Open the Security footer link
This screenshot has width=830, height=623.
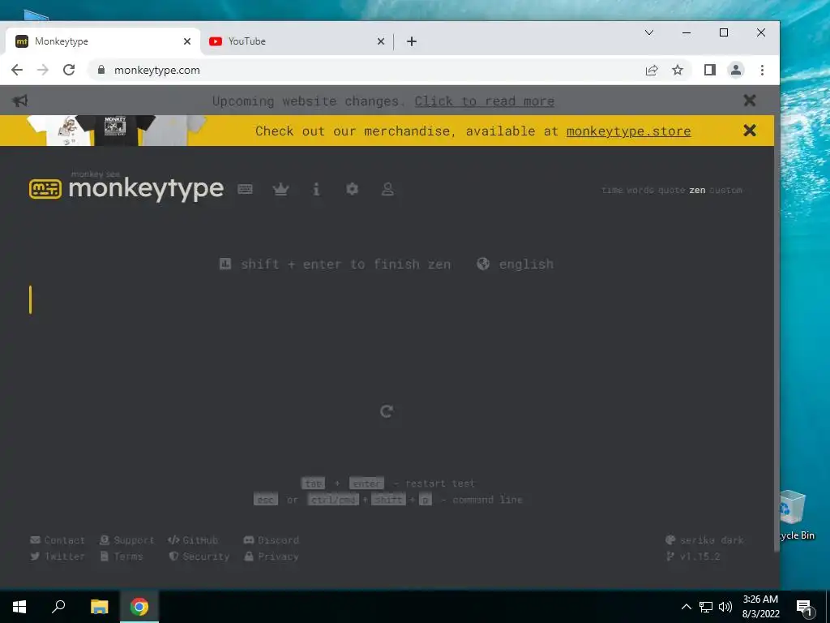(199, 556)
